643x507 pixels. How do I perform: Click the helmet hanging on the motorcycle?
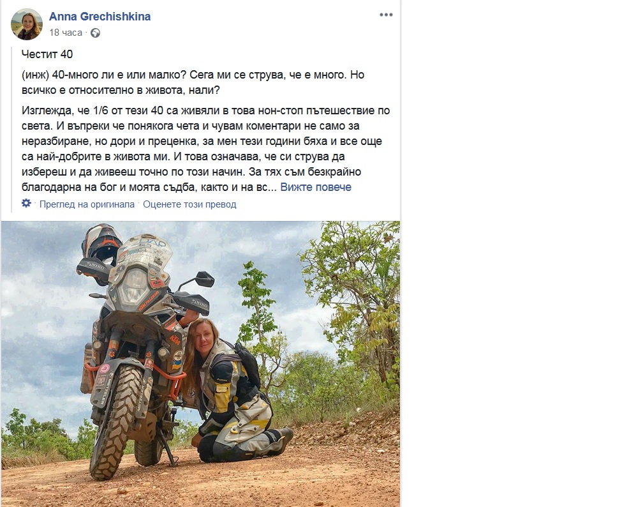tap(101, 245)
